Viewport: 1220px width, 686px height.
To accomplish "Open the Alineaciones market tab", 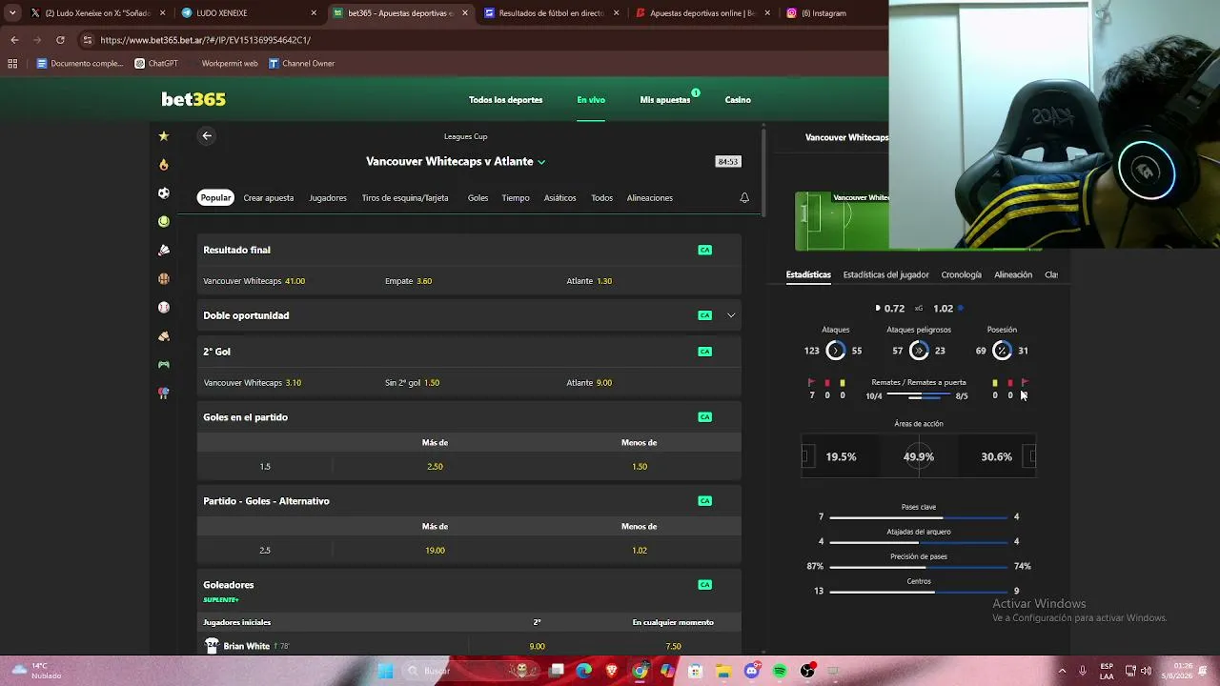I will click(x=650, y=198).
